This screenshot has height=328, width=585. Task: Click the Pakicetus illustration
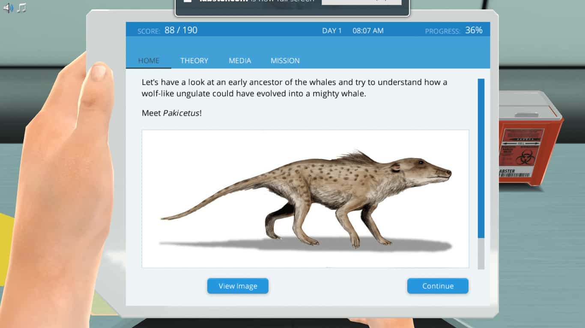[x=305, y=198]
